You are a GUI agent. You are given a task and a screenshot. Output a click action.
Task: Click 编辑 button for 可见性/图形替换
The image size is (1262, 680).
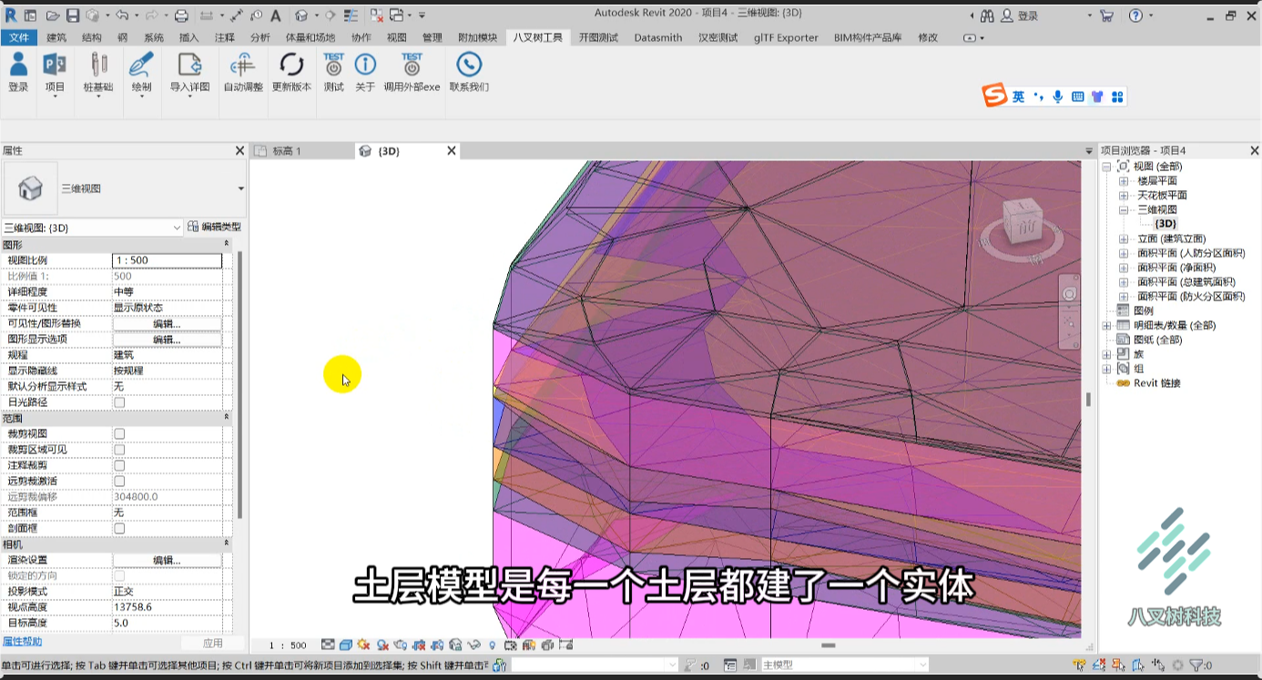tap(167, 323)
